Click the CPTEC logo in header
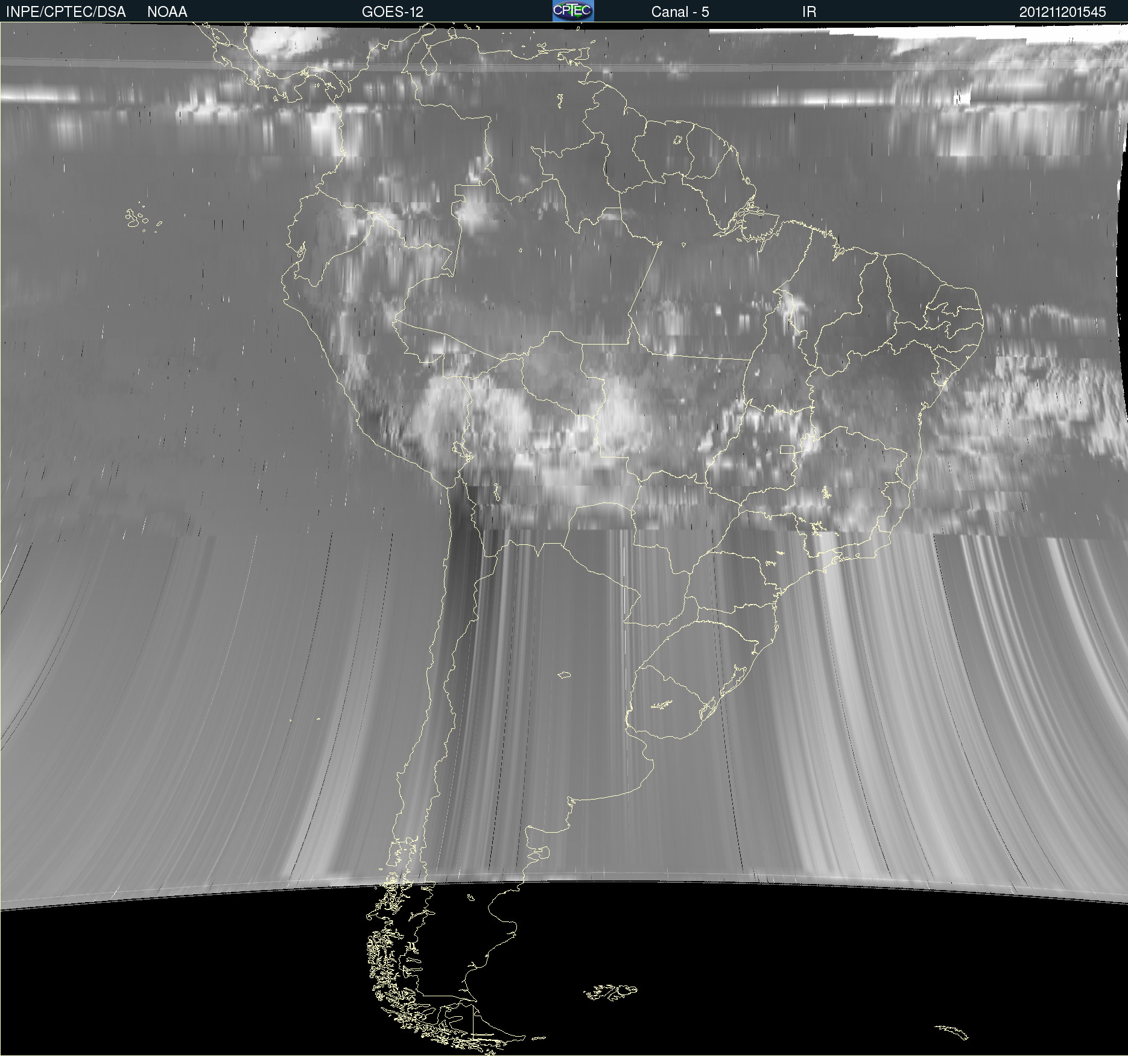 pos(573,11)
